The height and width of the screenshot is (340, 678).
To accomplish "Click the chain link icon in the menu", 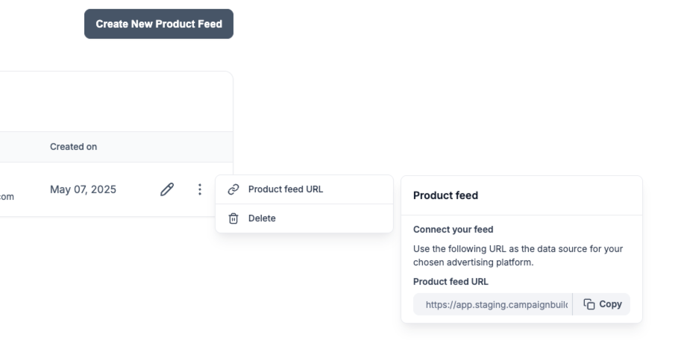I will point(233,189).
